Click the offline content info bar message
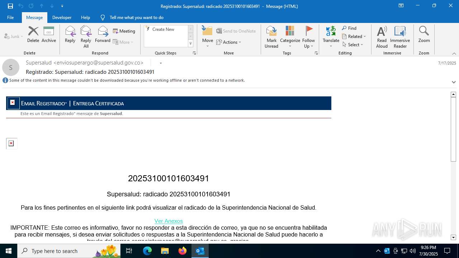This screenshot has height=258, width=459. click(127, 80)
